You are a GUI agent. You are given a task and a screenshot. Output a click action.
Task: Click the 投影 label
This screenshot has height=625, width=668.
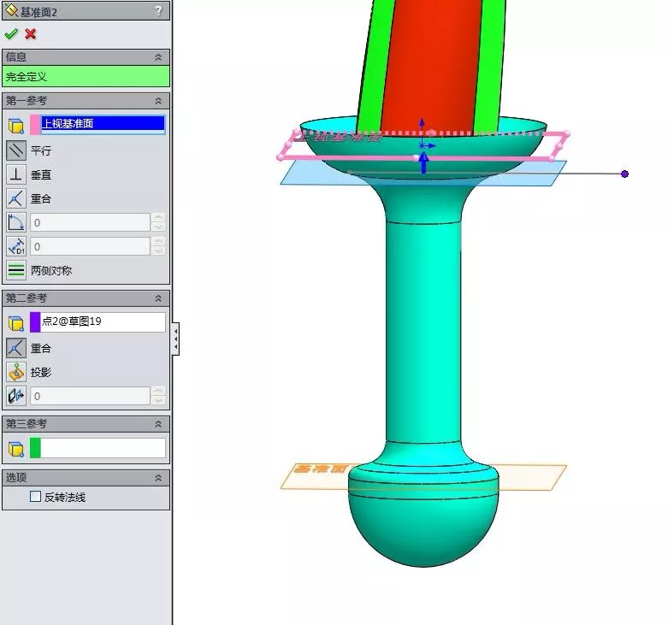point(41,373)
